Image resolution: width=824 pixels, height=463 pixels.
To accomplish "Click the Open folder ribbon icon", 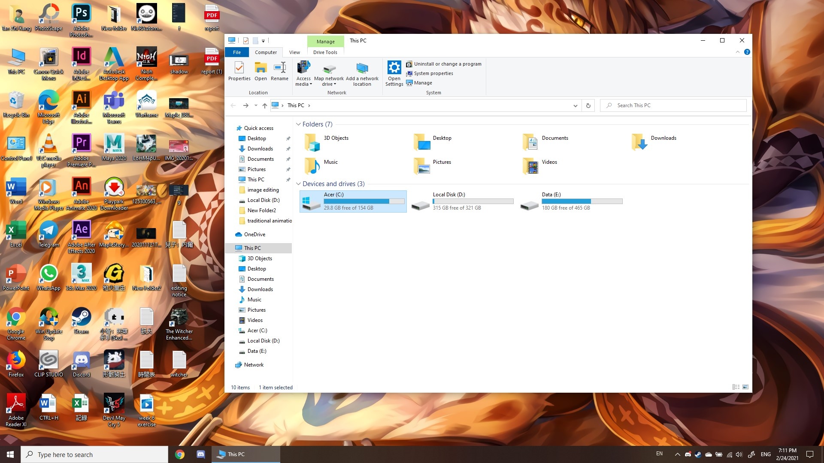I will (261, 71).
